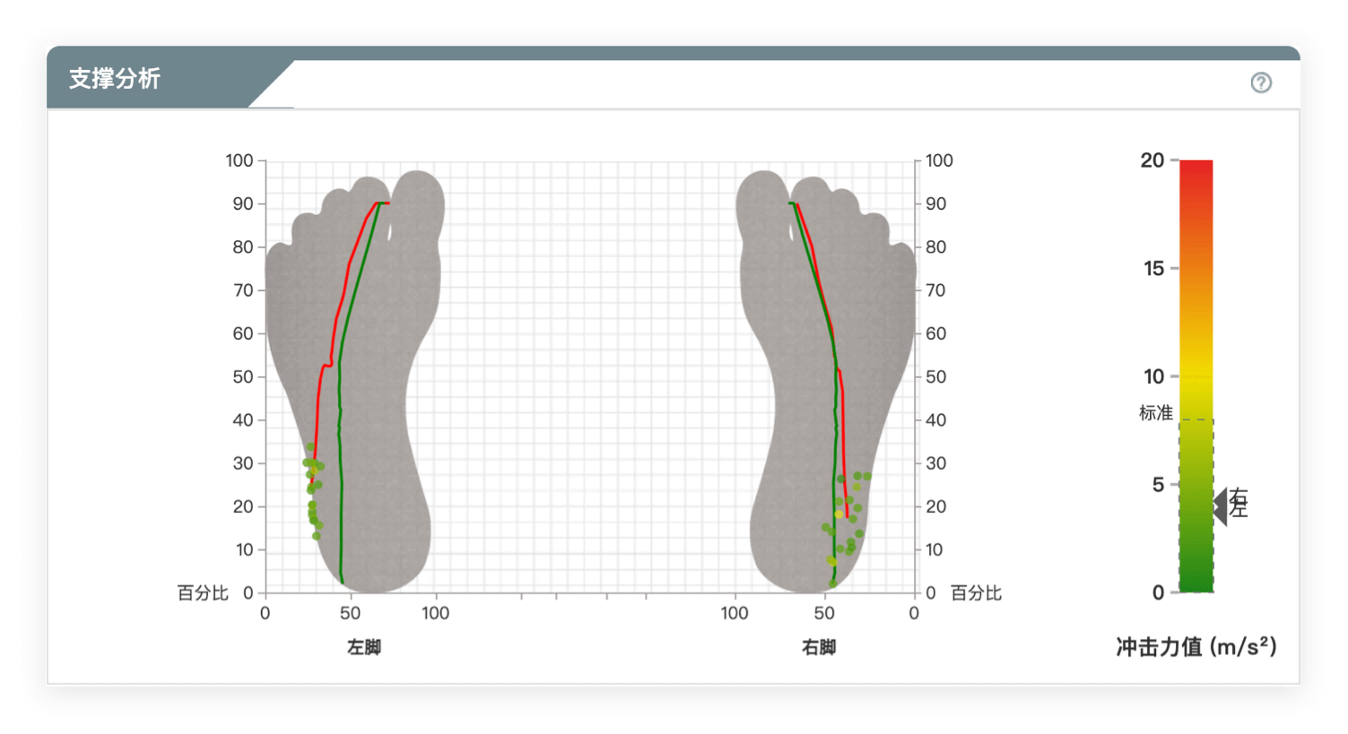Image resolution: width=1348 pixels, height=734 pixels.
Task: Click the 20 tick label on impact scale
Action: [x=1152, y=160]
